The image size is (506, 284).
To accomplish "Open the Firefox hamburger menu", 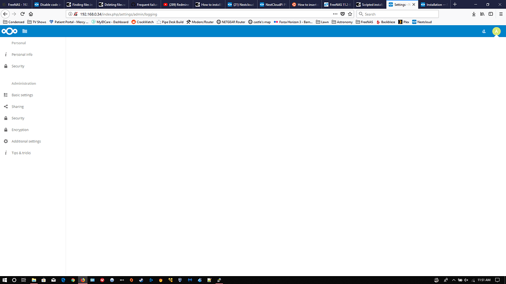I will (x=501, y=14).
